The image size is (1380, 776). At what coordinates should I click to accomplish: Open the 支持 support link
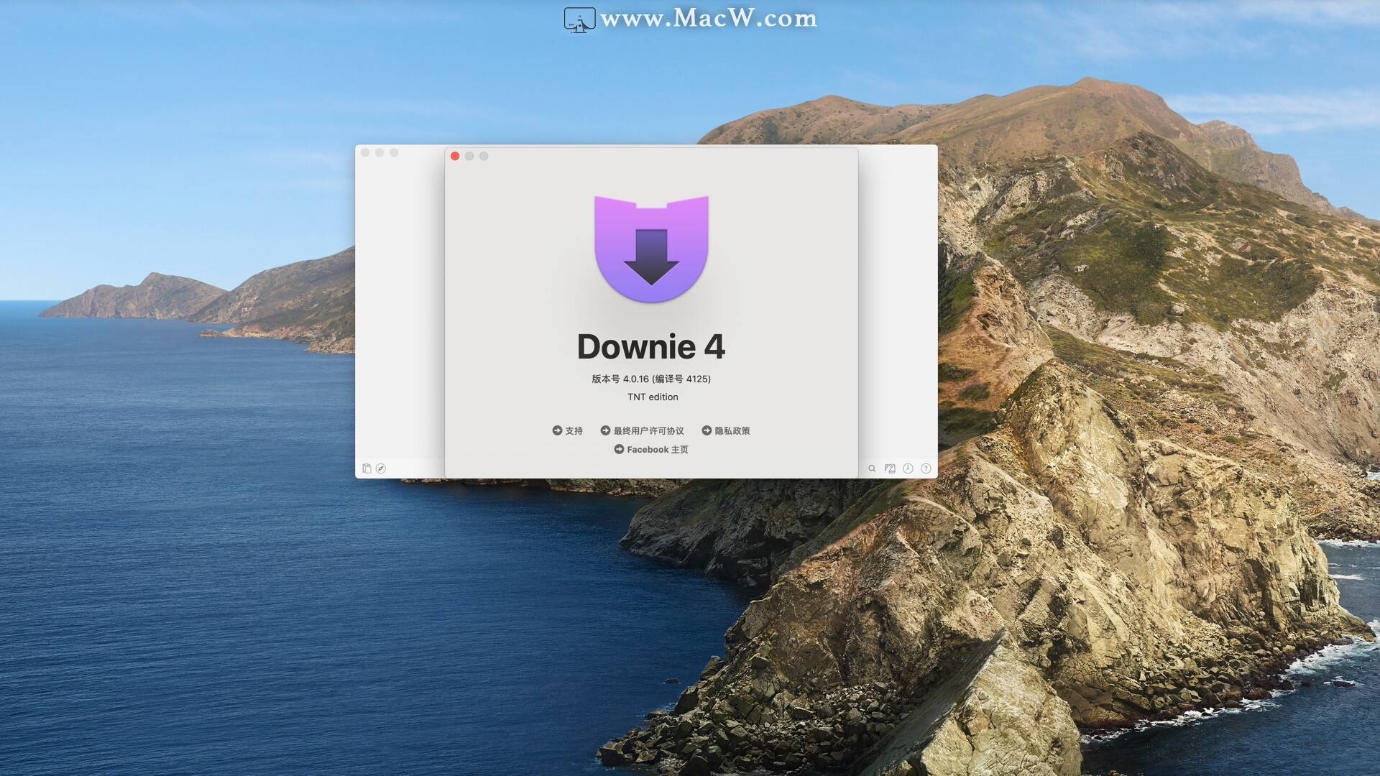pyautogui.click(x=567, y=430)
